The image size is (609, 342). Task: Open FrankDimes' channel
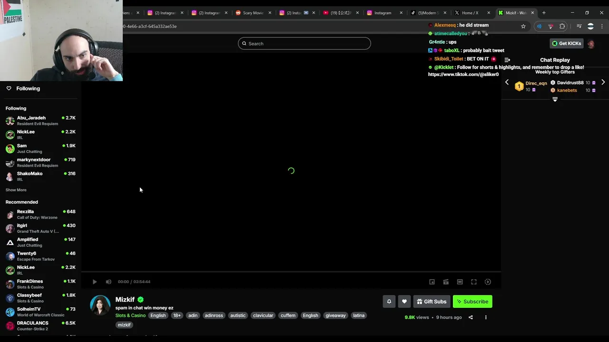click(x=40, y=284)
